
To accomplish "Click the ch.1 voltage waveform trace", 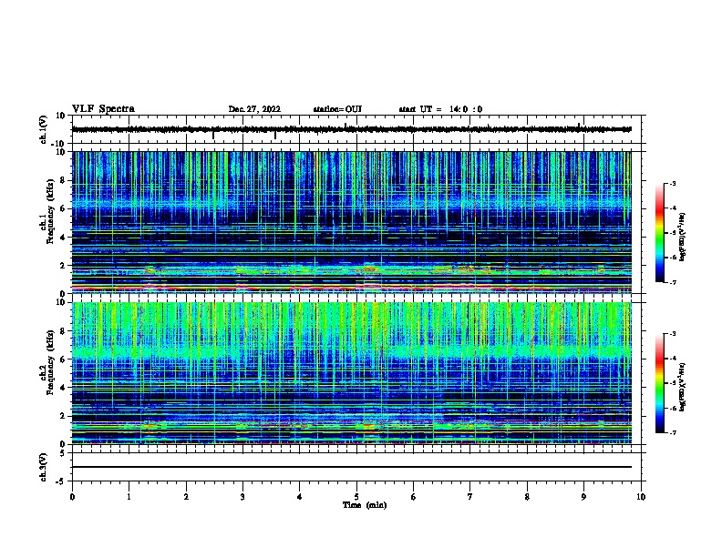I will (351, 129).
